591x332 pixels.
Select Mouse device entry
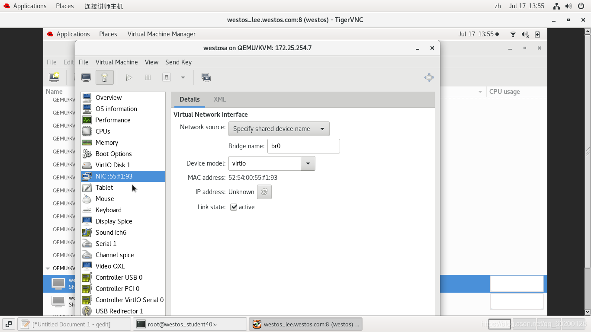tap(123, 199)
